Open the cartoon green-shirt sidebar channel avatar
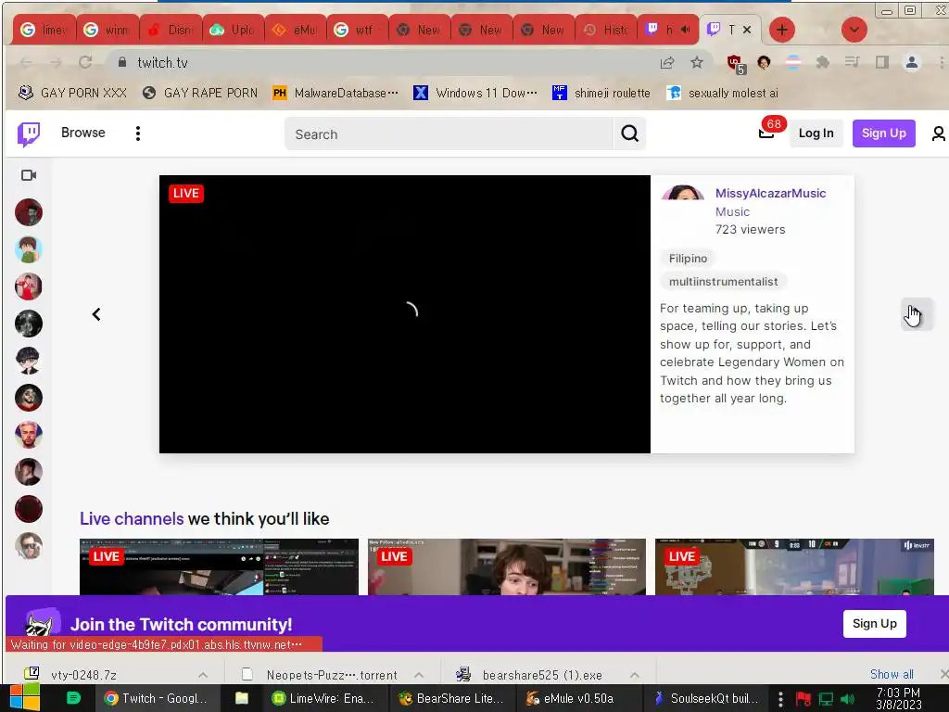 tap(29, 249)
